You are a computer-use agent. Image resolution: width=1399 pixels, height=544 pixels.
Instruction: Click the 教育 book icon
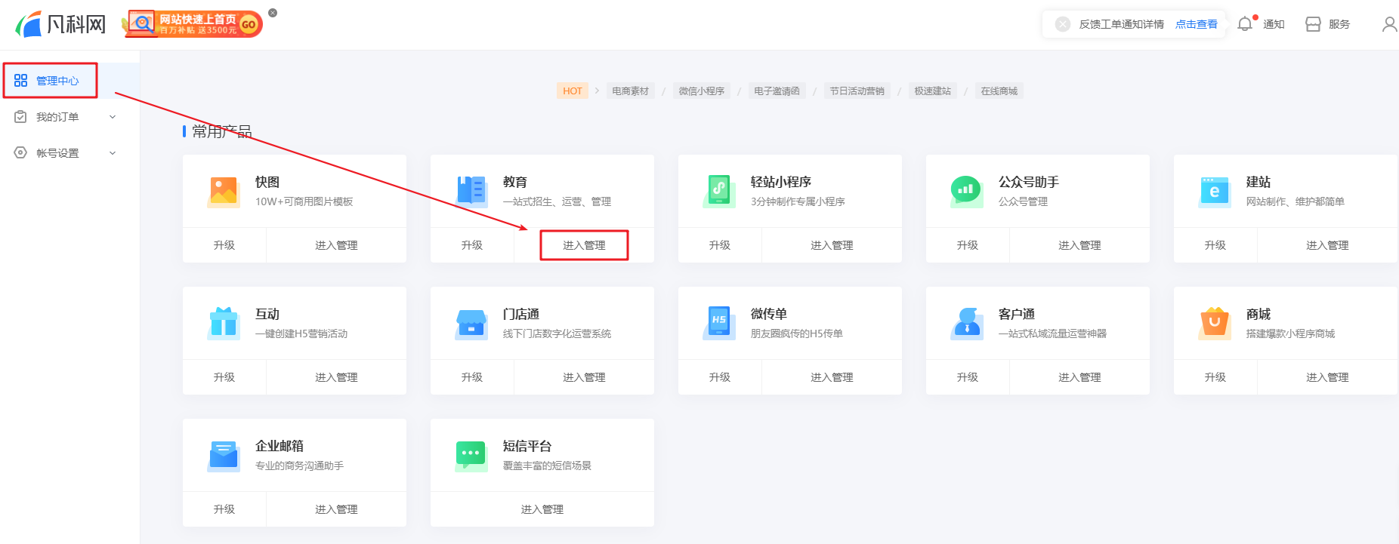471,191
